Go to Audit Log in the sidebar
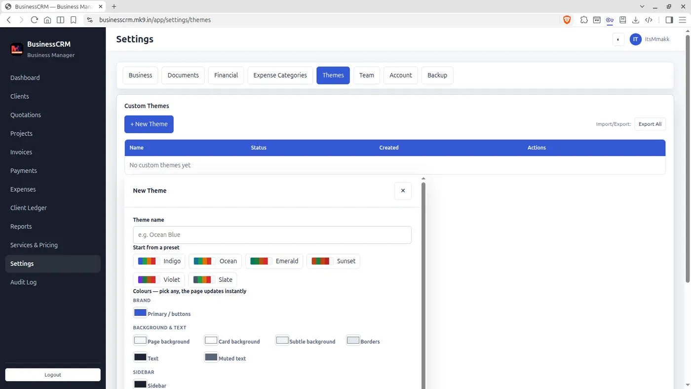Image resolution: width=691 pixels, height=389 pixels. pyautogui.click(x=53, y=282)
